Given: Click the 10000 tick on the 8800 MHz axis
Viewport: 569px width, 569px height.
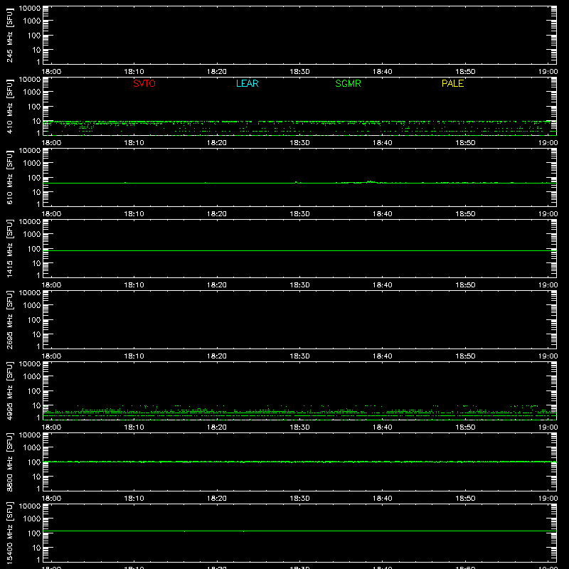Looking at the screenshot, I should pyautogui.click(x=30, y=435).
